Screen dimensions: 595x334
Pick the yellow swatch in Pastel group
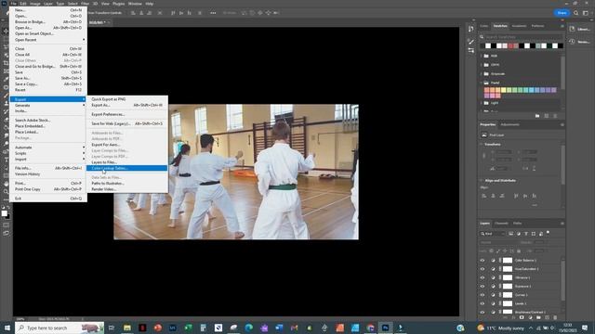click(504, 90)
